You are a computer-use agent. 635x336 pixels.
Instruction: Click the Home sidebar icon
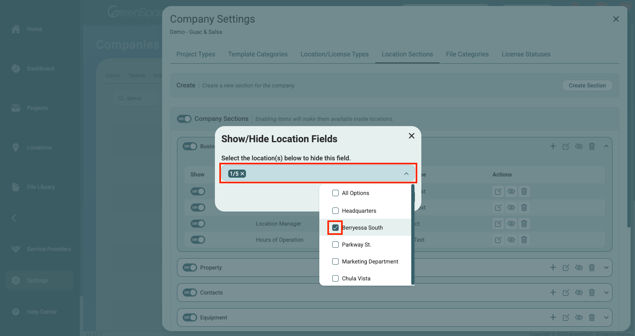(x=16, y=29)
